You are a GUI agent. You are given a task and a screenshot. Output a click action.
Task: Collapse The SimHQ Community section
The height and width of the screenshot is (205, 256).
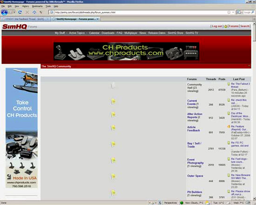[249, 66]
